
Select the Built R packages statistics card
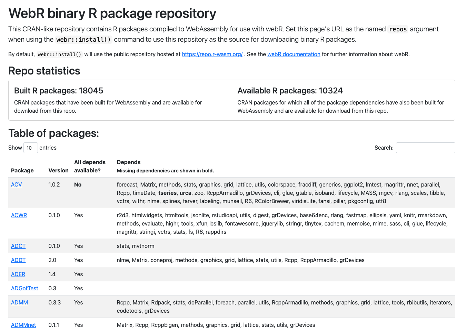[120, 100]
